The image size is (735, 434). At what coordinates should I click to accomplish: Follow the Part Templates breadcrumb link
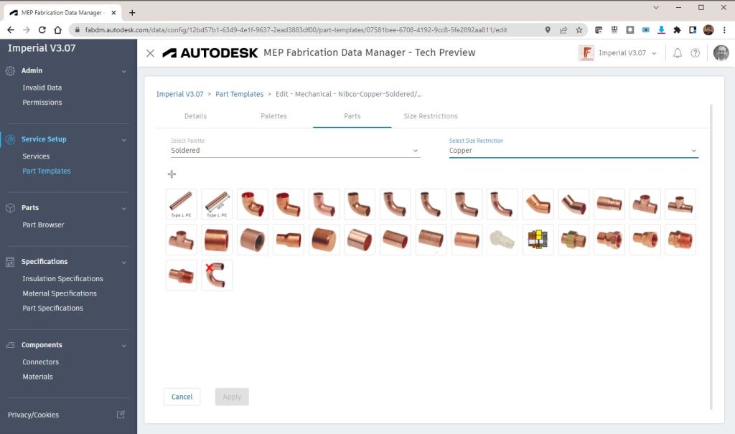[x=239, y=94]
